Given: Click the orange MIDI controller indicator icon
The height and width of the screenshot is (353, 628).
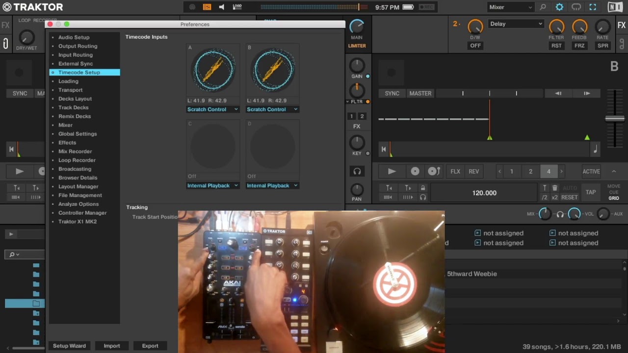Looking at the screenshot, I should (x=207, y=7).
